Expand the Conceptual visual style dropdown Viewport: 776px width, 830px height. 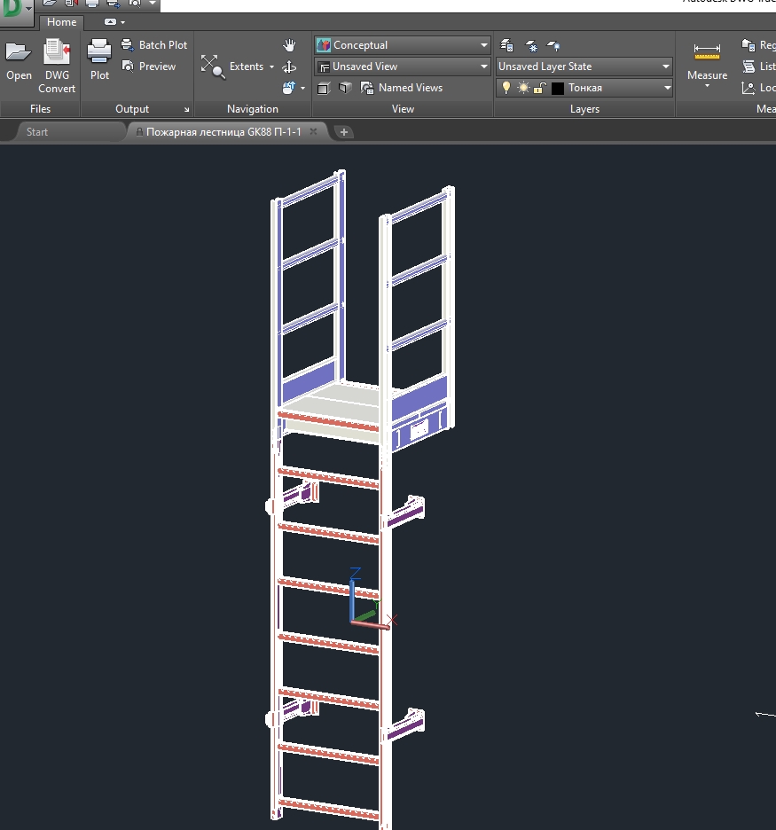point(484,45)
